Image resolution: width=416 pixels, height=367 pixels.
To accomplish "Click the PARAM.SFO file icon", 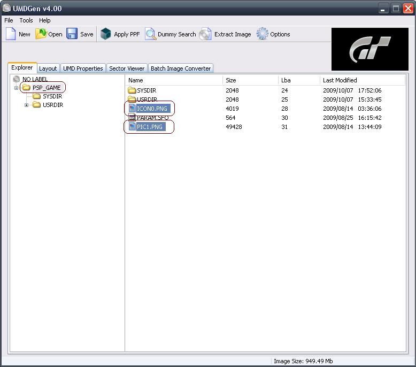I will (x=132, y=117).
